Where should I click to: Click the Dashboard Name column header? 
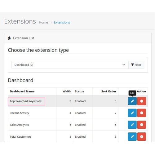point(22,91)
